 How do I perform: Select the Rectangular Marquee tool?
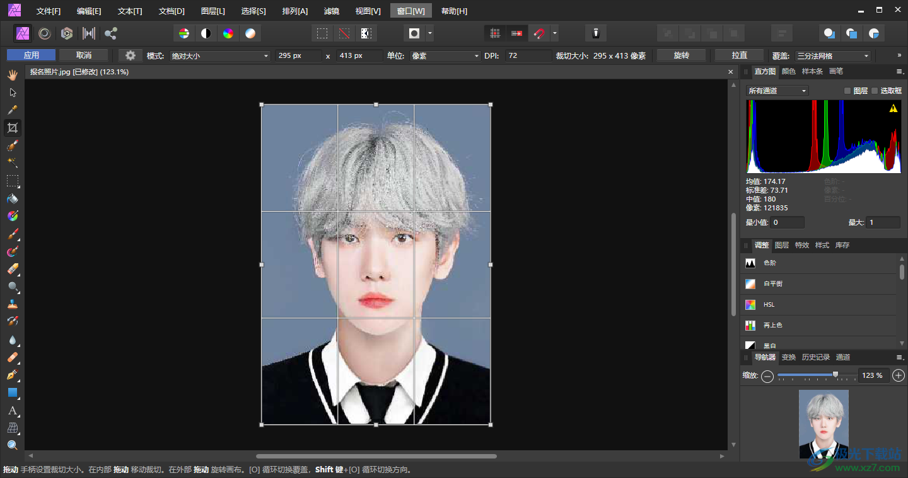[12, 181]
